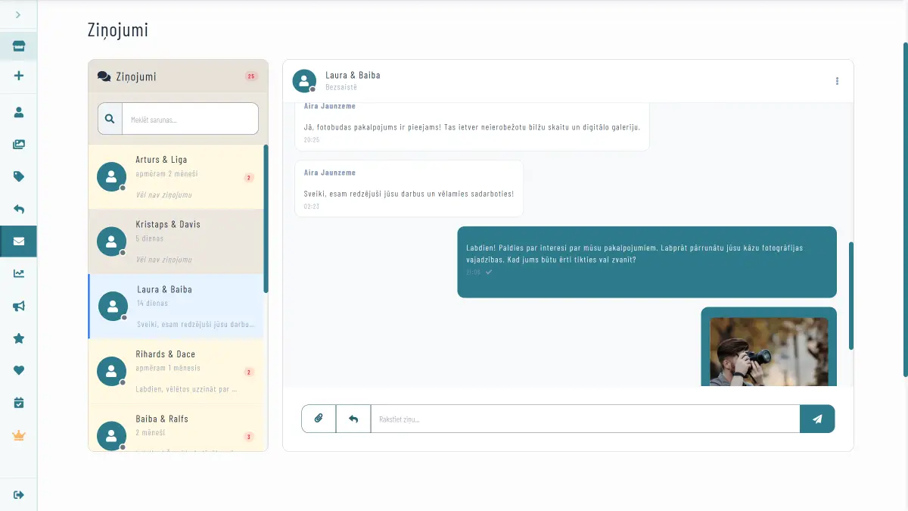
Task: Open the chart statistics icon in sidebar
Action: (x=19, y=273)
